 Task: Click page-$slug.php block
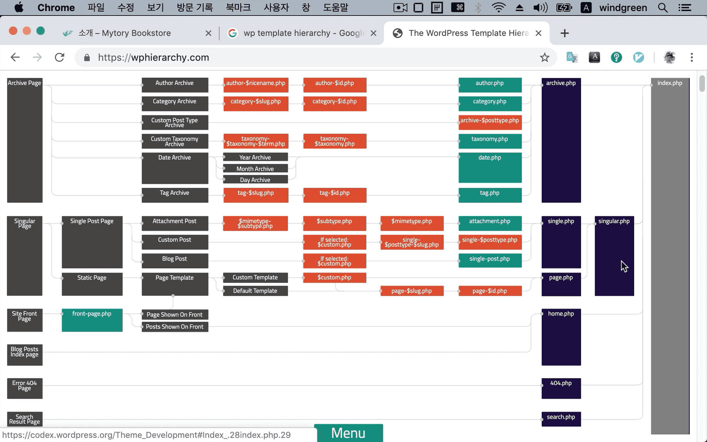click(x=412, y=291)
